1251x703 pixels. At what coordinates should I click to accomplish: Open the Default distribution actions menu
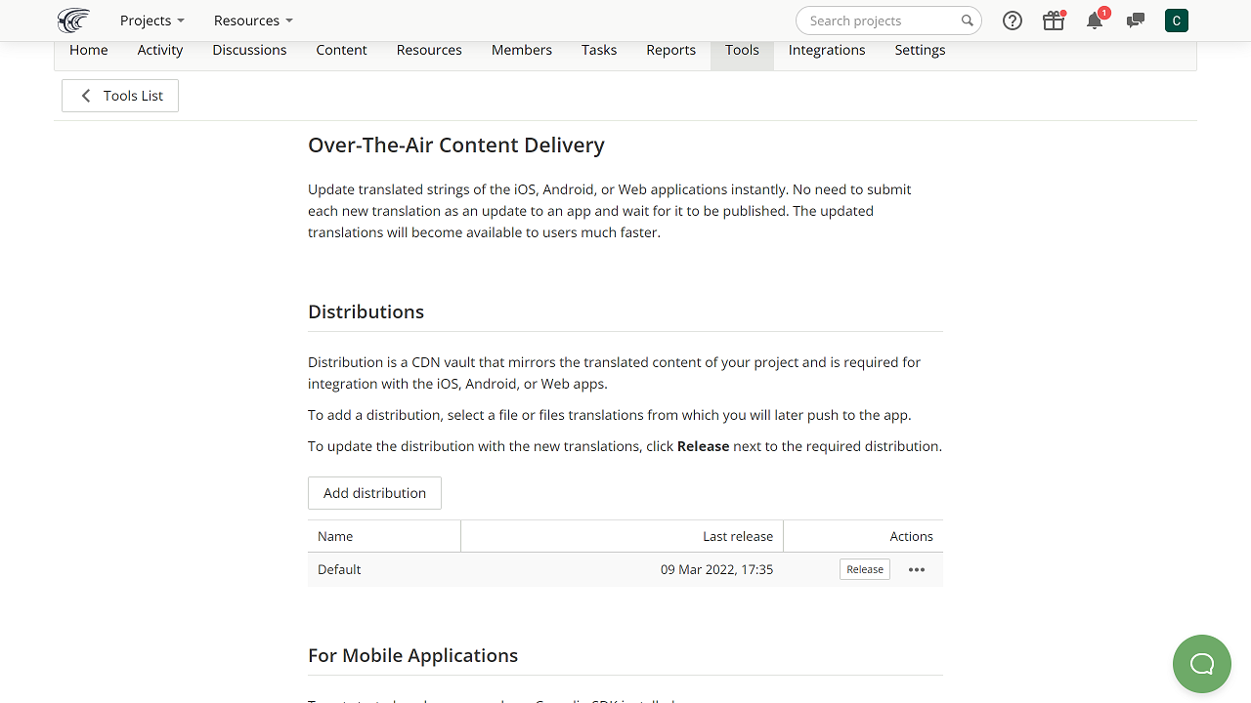[917, 569]
